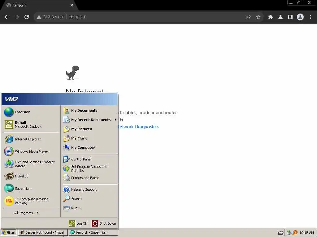
Task: Click temp.sh - Supermium taskbar item
Action: pos(93,233)
